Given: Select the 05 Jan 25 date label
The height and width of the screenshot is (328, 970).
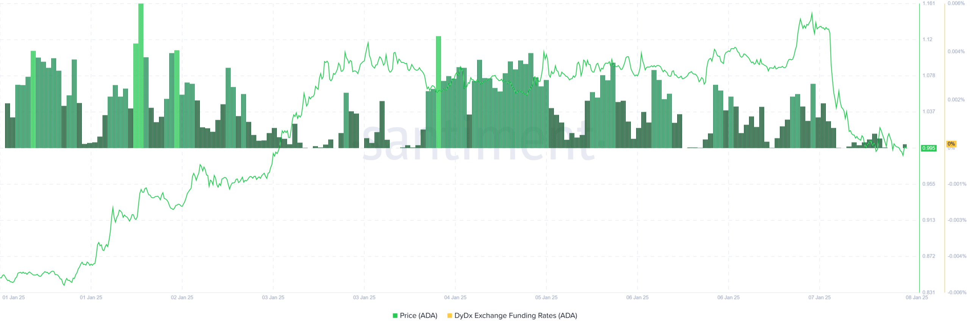Looking at the screenshot, I should 546,297.
